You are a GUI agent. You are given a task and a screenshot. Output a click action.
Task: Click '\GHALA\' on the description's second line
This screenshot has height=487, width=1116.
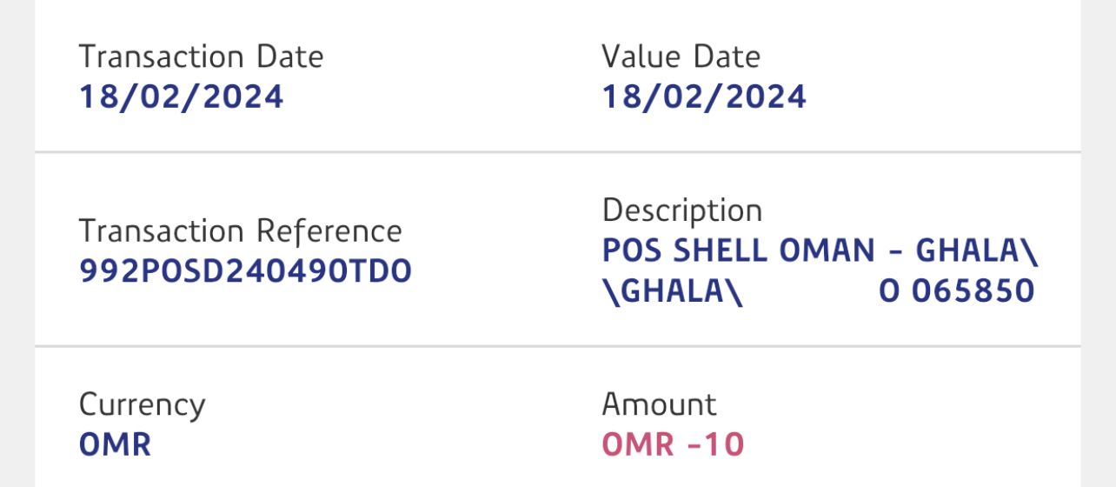[x=672, y=291]
